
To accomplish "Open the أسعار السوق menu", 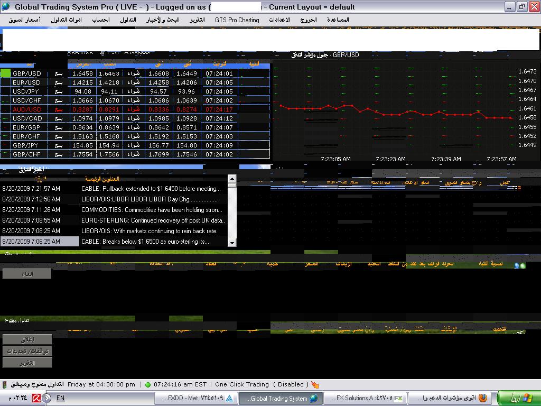I will click(23, 20).
